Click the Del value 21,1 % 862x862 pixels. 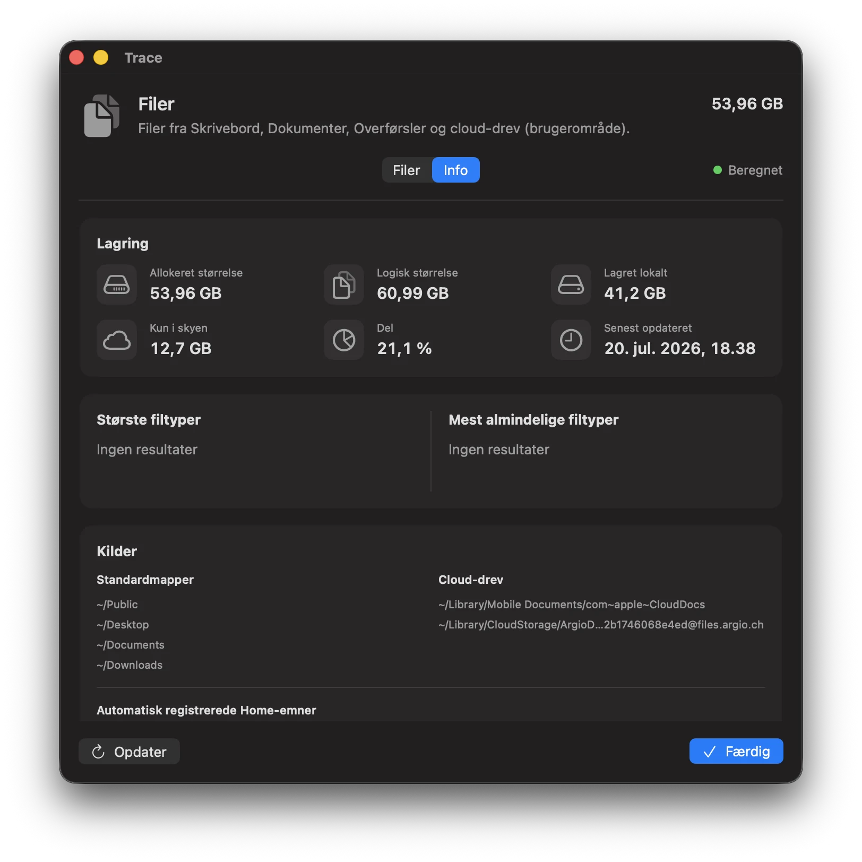point(404,348)
